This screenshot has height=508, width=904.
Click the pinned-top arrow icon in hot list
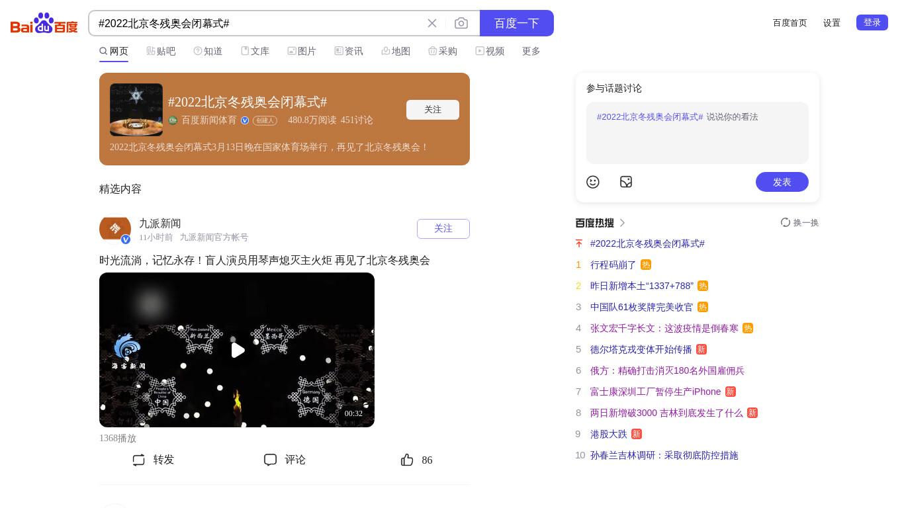579,243
